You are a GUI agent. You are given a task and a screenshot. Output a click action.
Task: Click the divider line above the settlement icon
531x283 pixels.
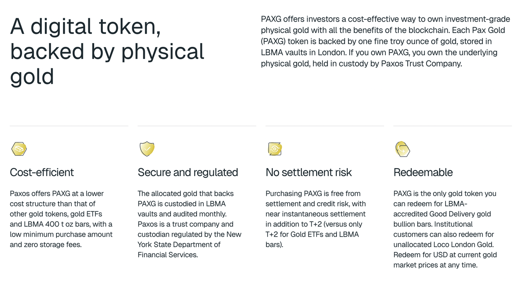click(x=324, y=126)
